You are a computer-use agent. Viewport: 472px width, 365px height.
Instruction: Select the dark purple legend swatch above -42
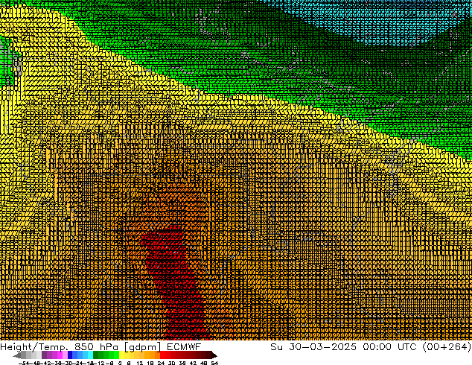[x=44, y=355]
